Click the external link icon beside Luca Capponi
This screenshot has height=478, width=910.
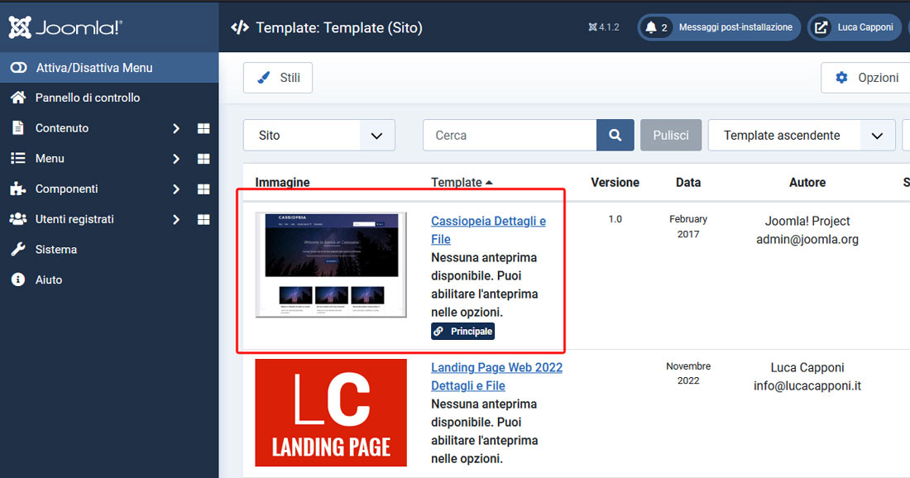821,27
